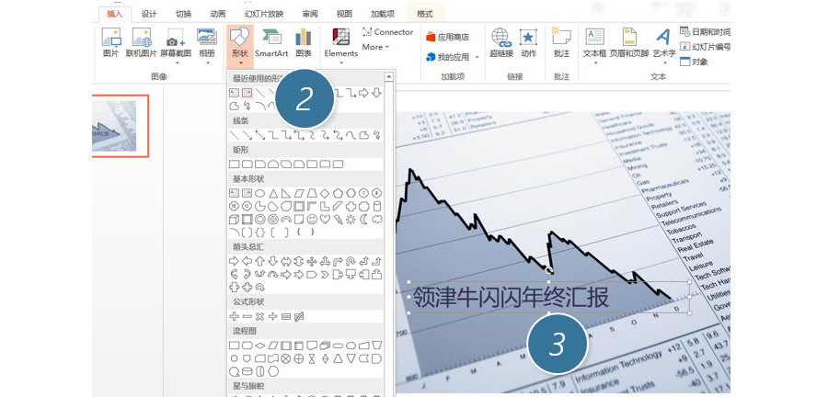Switch to the 审阅 Review tab

pos(310,14)
